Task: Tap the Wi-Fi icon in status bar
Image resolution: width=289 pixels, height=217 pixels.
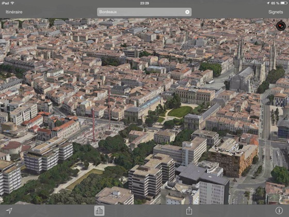Action: point(12,3)
